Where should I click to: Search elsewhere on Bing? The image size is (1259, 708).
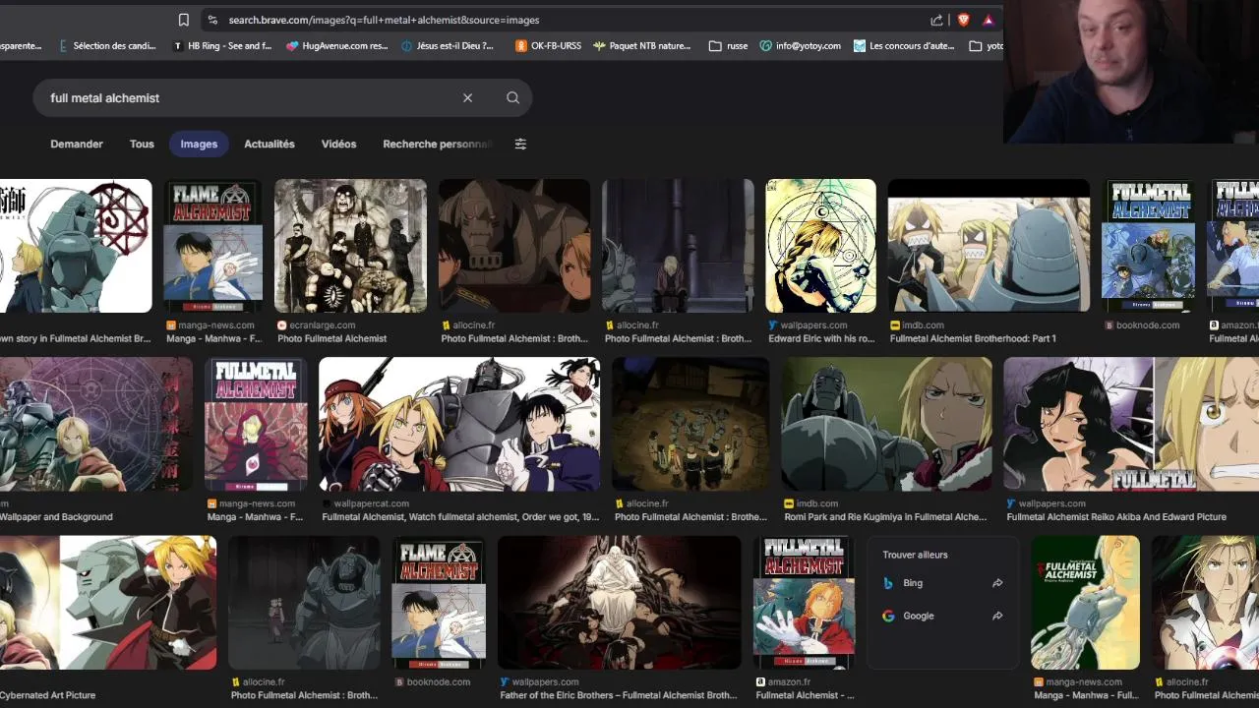pos(914,583)
